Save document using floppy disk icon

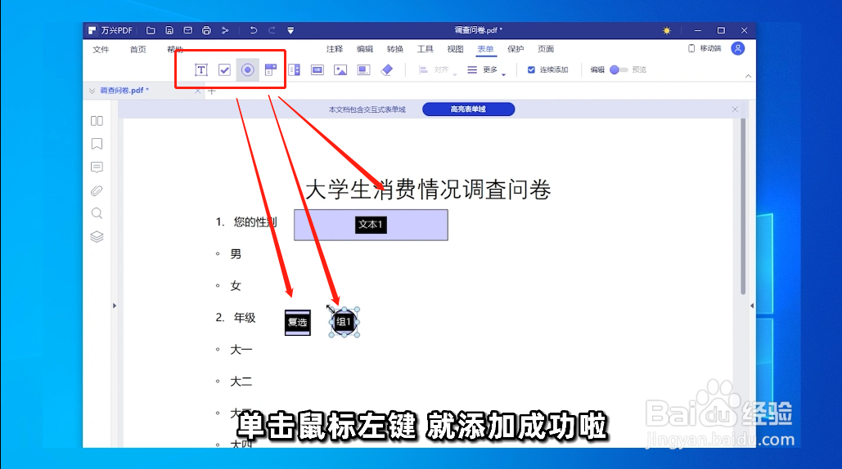169,30
